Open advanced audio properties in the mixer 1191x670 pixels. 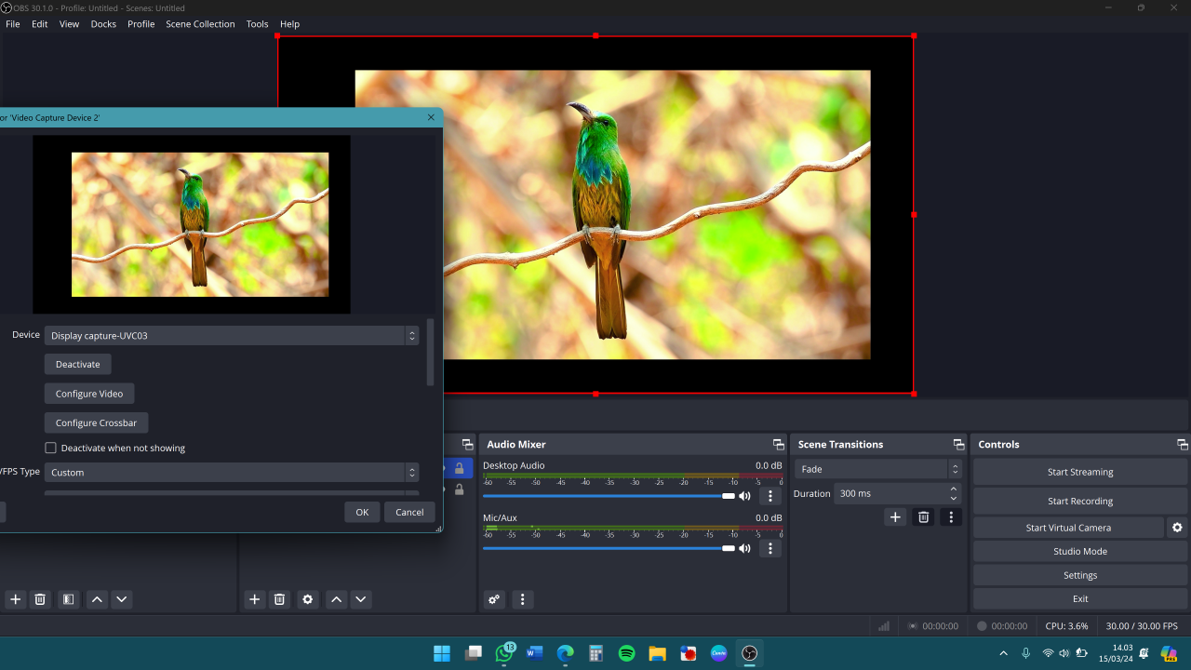[494, 599]
